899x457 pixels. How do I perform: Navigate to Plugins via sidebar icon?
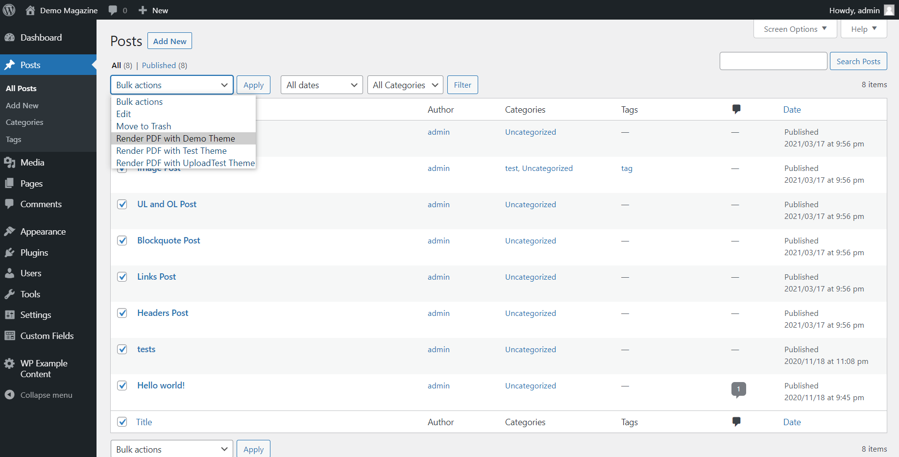point(34,252)
